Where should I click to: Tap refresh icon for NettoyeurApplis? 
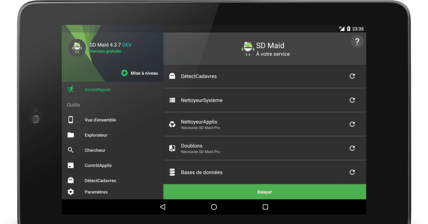352,124
